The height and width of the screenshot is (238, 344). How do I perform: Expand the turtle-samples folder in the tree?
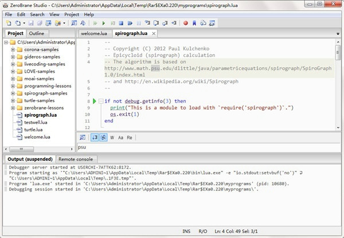click(13, 100)
